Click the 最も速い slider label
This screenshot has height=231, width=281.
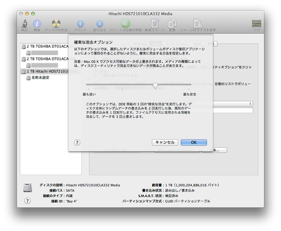coord(89,94)
